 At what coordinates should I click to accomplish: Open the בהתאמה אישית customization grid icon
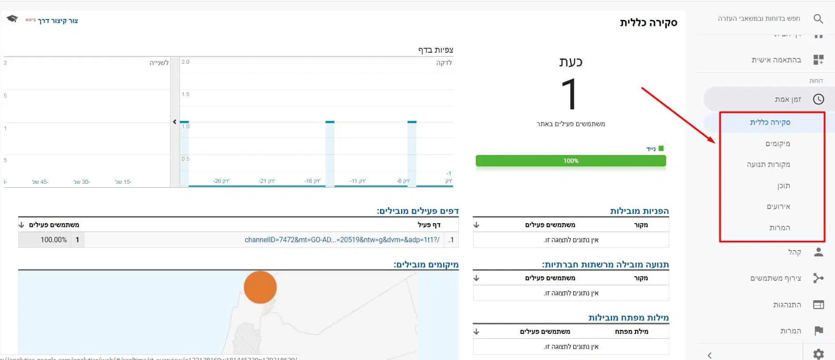point(818,60)
